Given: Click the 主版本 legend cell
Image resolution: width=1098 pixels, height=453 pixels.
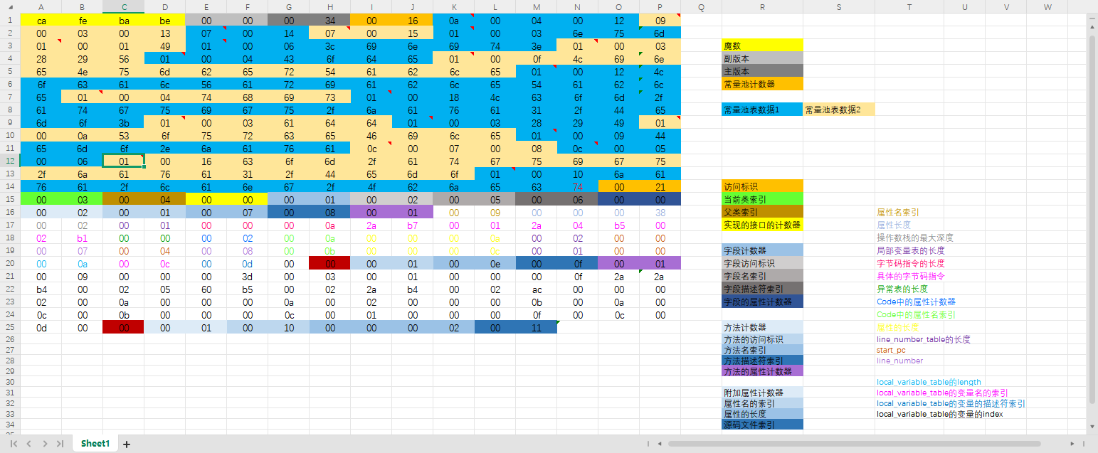Looking at the screenshot, I should pyautogui.click(x=762, y=72).
